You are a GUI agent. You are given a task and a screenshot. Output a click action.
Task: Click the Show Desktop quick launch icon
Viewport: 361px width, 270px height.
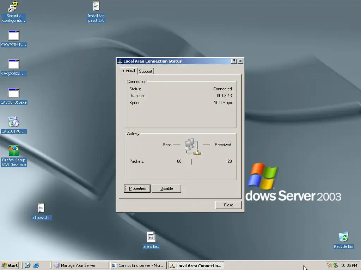(x=27, y=265)
